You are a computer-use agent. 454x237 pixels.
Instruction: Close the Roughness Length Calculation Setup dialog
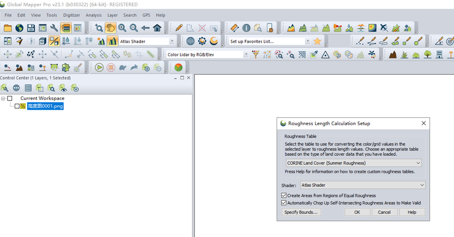[x=424, y=123]
